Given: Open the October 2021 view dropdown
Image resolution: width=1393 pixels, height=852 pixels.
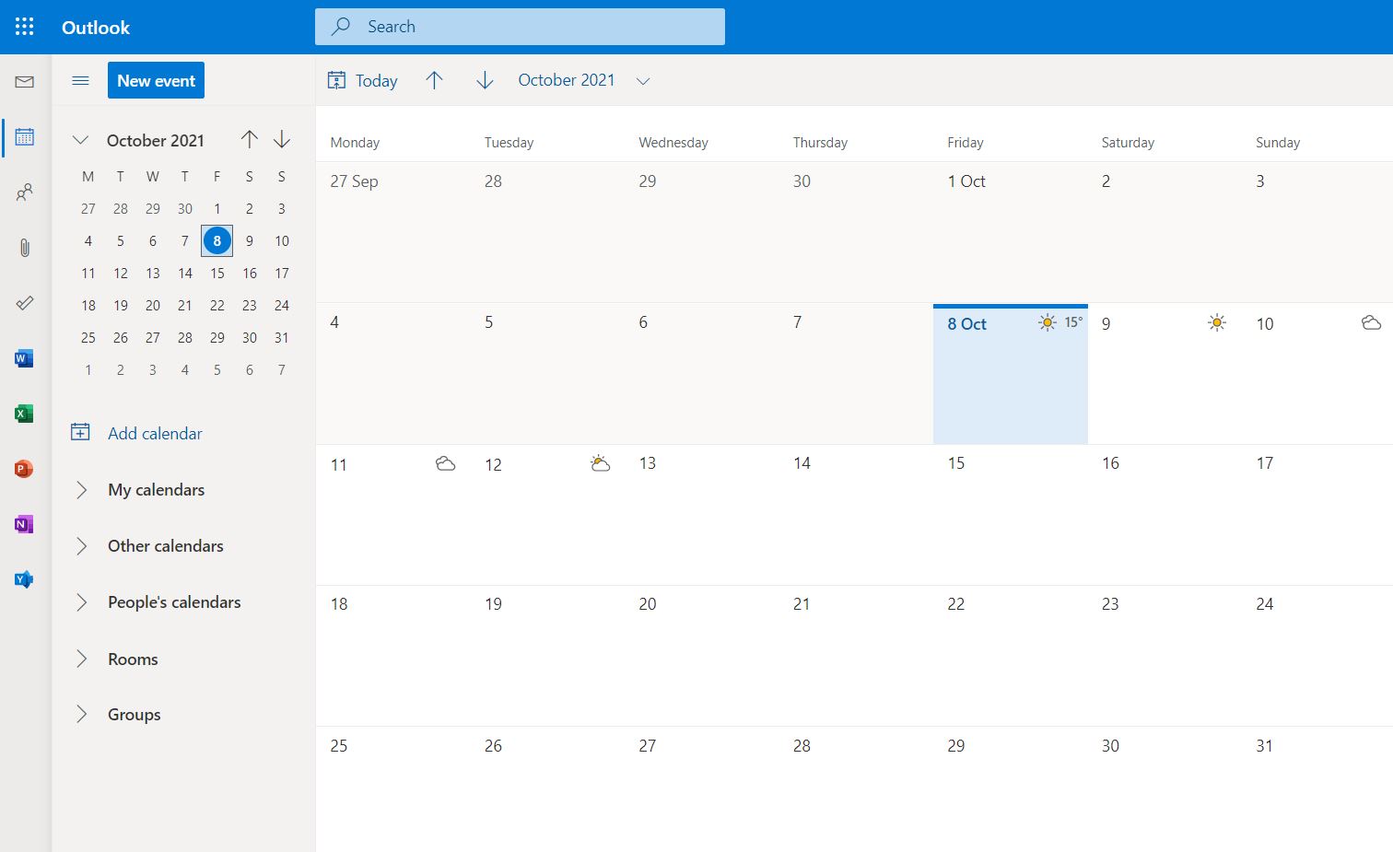Looking at the screenshot, I should (643, 80).
